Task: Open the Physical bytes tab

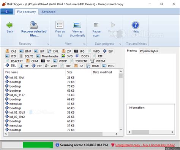Action: point(149,51)
